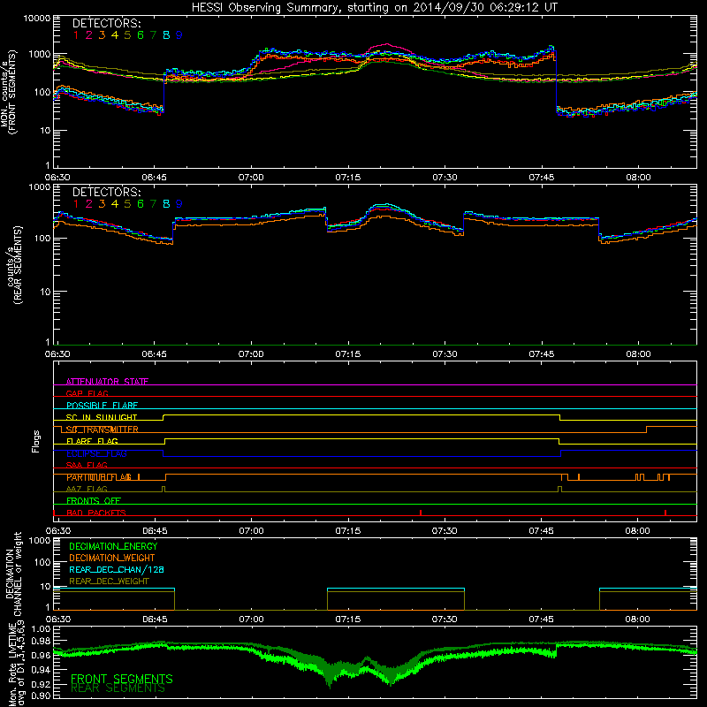This screenshot has height=707, width=707.
Task: Select blue detector 9 in front segments legend
Action: point(179,35)
